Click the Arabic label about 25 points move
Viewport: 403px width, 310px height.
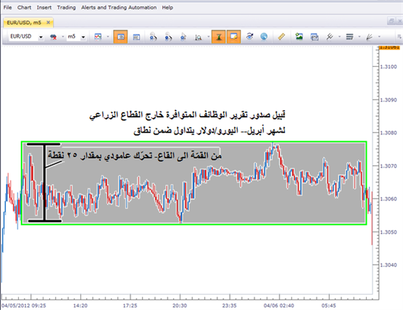point(134,155)
